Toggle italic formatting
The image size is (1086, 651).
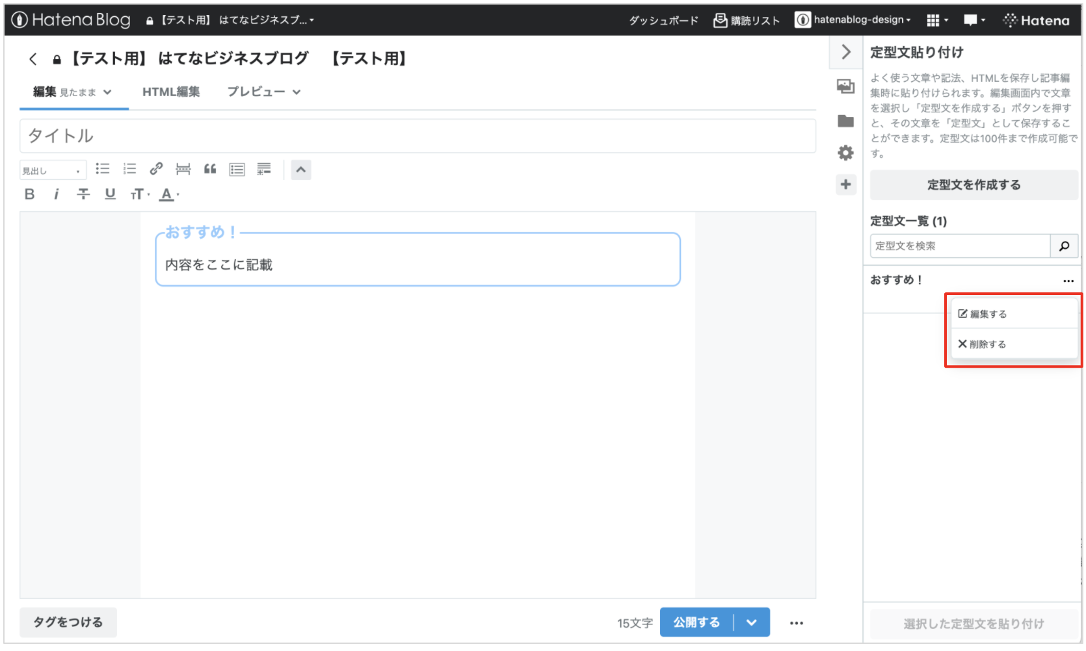[57, 194]
